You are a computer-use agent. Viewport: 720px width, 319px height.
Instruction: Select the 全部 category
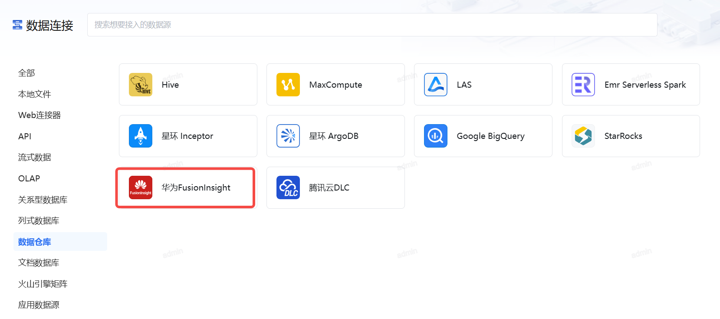tap(26, 73)
